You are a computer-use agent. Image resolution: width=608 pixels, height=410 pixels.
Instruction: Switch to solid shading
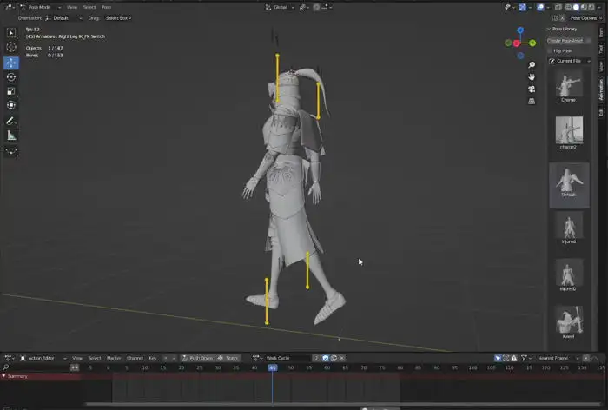coord(576,7)
